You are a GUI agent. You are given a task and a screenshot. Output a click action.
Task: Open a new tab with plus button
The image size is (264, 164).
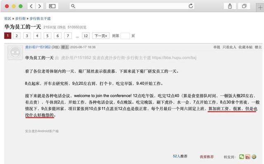pos(260,7)
